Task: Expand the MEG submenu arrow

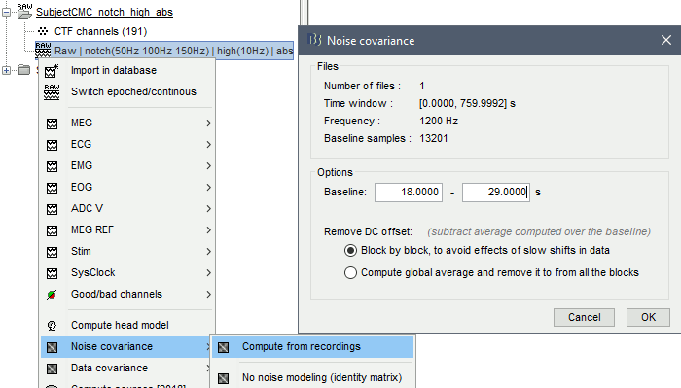Action: (208, 123)
